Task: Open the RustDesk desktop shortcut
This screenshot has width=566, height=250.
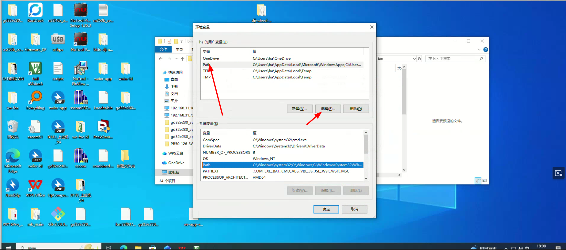Action: [x=35, y=13]
